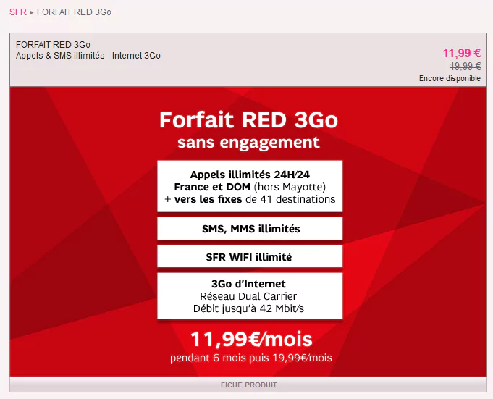Click the 'Appels illimités 24H/24' feature box
Viewport: 493px width, 399px height.
coord(250,186)
